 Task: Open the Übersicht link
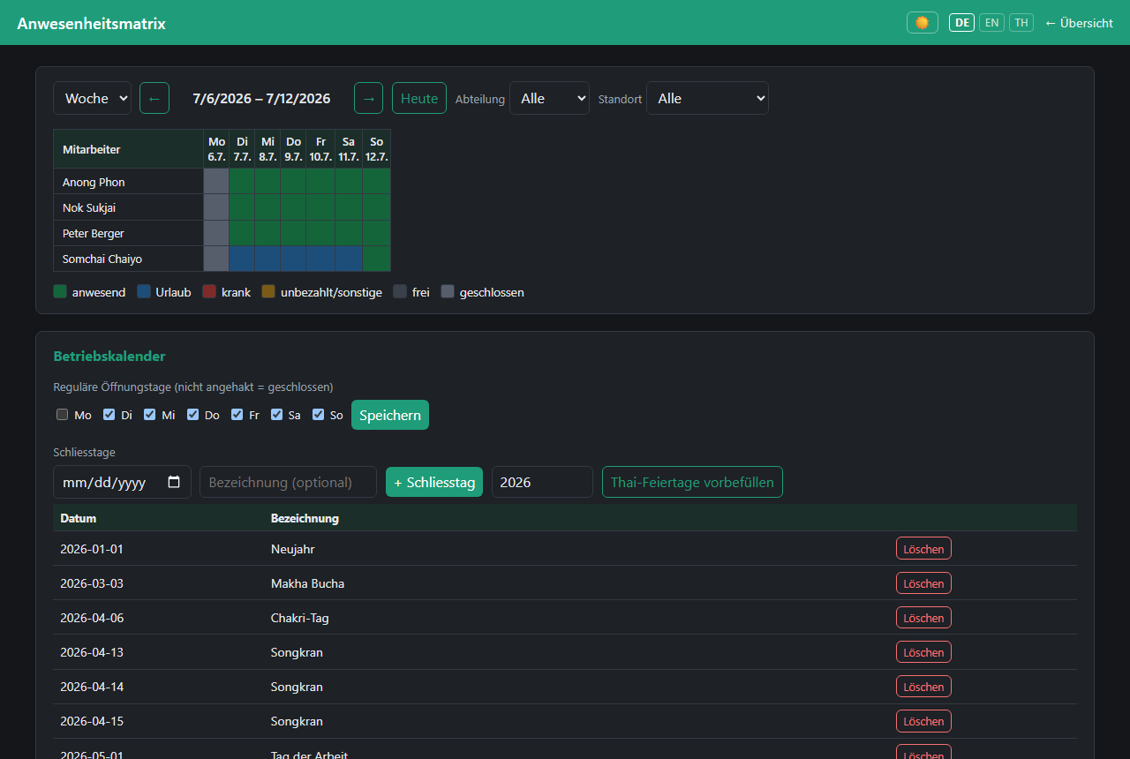click(x=1079, y=23)
